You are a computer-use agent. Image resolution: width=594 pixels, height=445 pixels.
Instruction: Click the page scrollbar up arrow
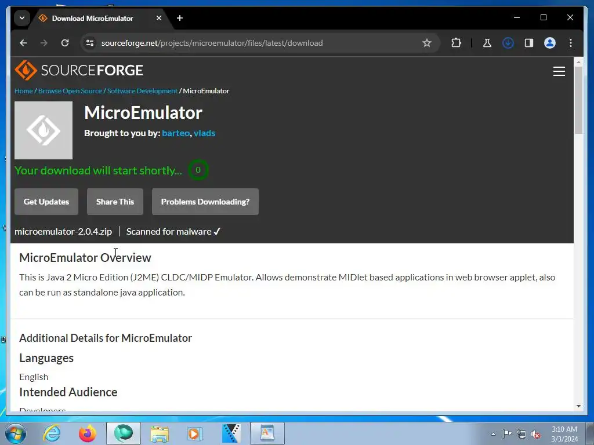tap(578, 61)
